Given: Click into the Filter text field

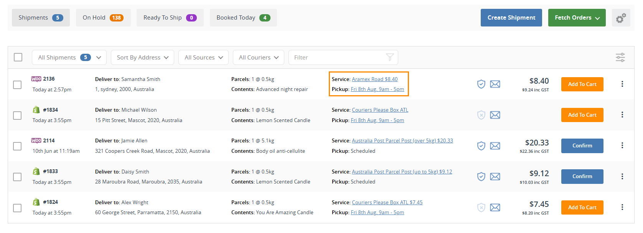Looking at the screenshot, I should (x=338, y=58).
